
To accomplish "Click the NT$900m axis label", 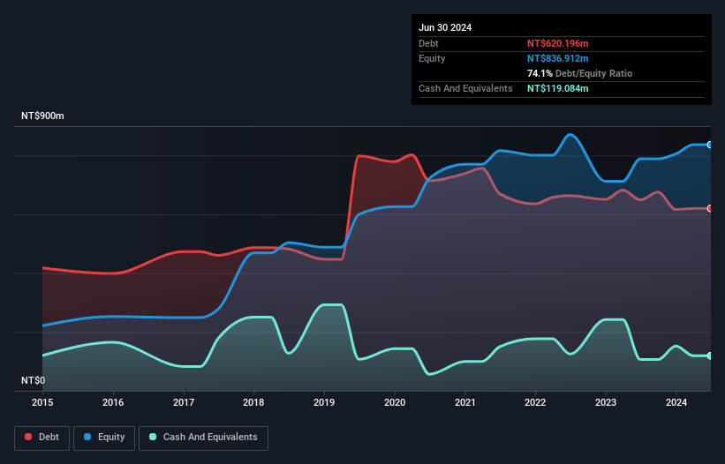I will tap(42, 116).
